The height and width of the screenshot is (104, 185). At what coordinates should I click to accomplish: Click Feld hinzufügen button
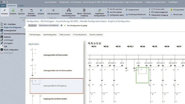tap(35, 34)
